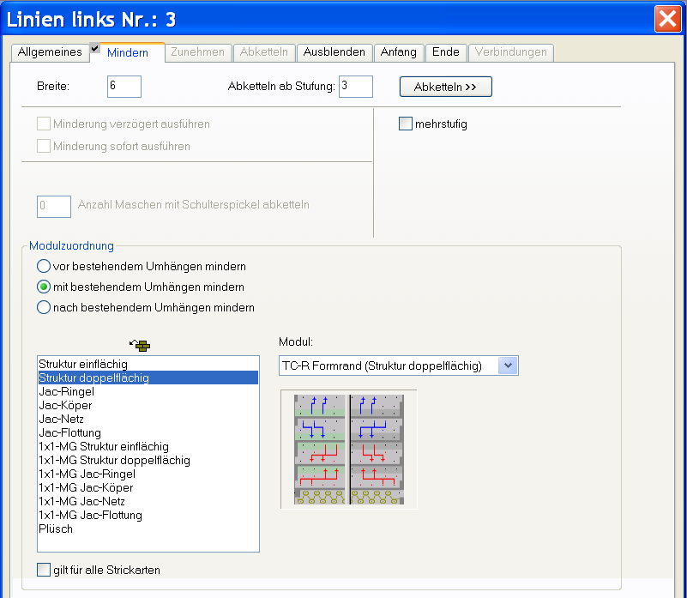Switch to the Allgemeines tab
The height and width of the screenshot is (598, 687).
(x=50, y=52)
